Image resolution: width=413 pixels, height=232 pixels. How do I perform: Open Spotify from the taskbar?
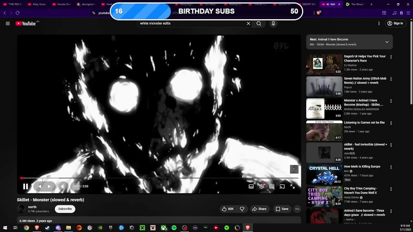pyautogui.click(x=174, y=228)
